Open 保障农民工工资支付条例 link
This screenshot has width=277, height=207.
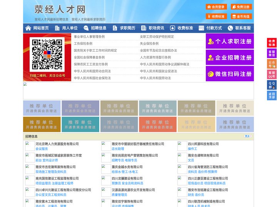91,64
